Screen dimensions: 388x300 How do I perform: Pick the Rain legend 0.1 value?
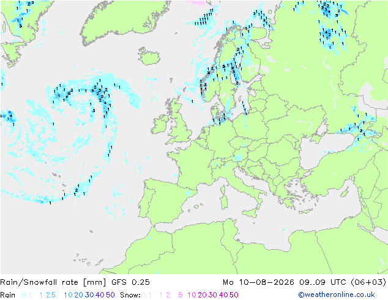point(26,295)
